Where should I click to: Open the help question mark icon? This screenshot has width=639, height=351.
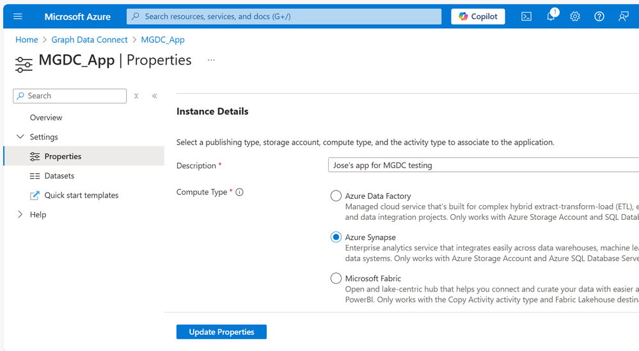coord(599,16)
